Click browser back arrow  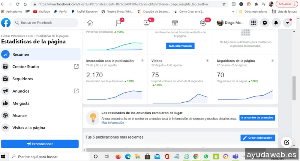pos(3,4)
